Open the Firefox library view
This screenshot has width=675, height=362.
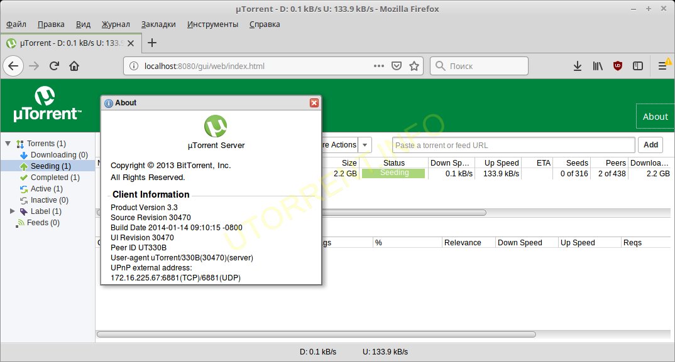click(598, 67)
